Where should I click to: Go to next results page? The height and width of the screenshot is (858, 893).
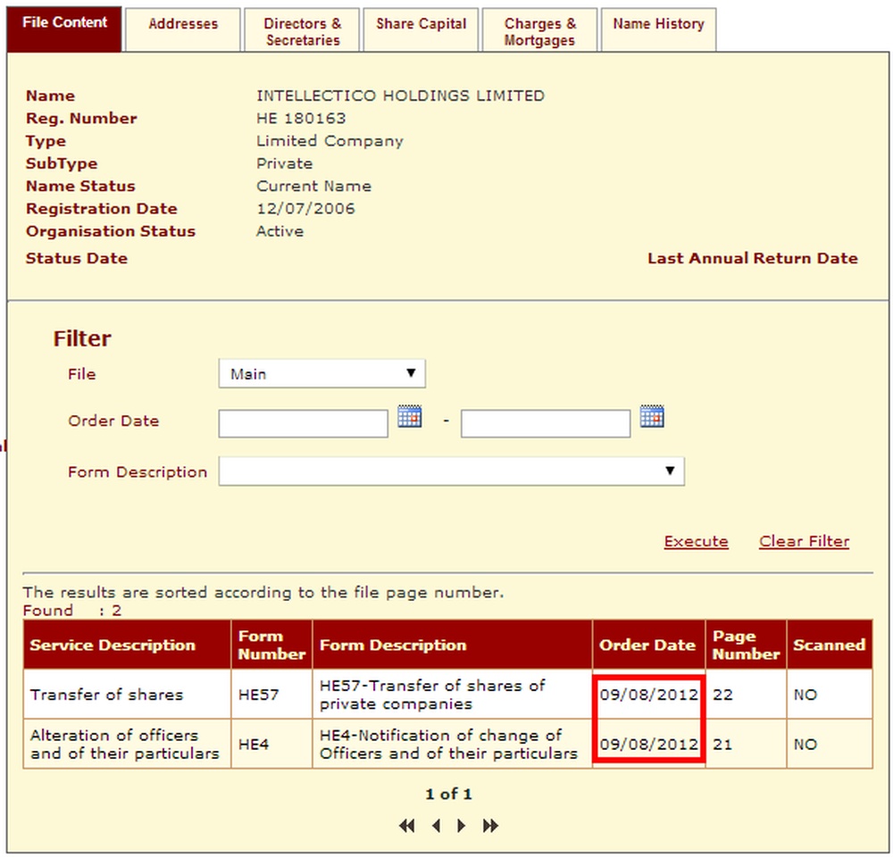click(x=462, y=826)
